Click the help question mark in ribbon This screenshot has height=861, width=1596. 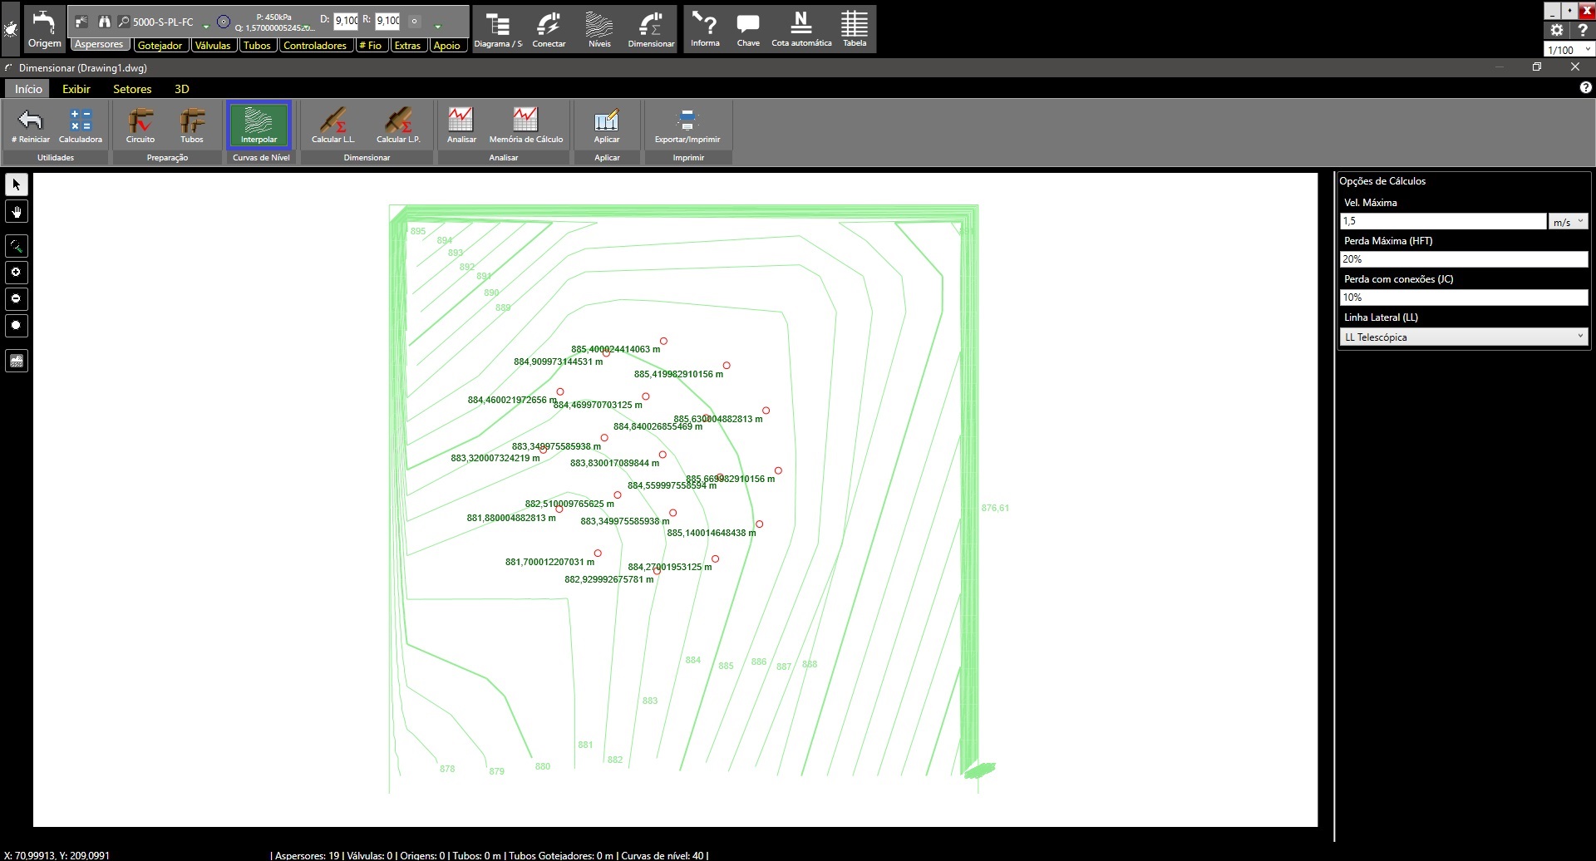point(1585,87)
